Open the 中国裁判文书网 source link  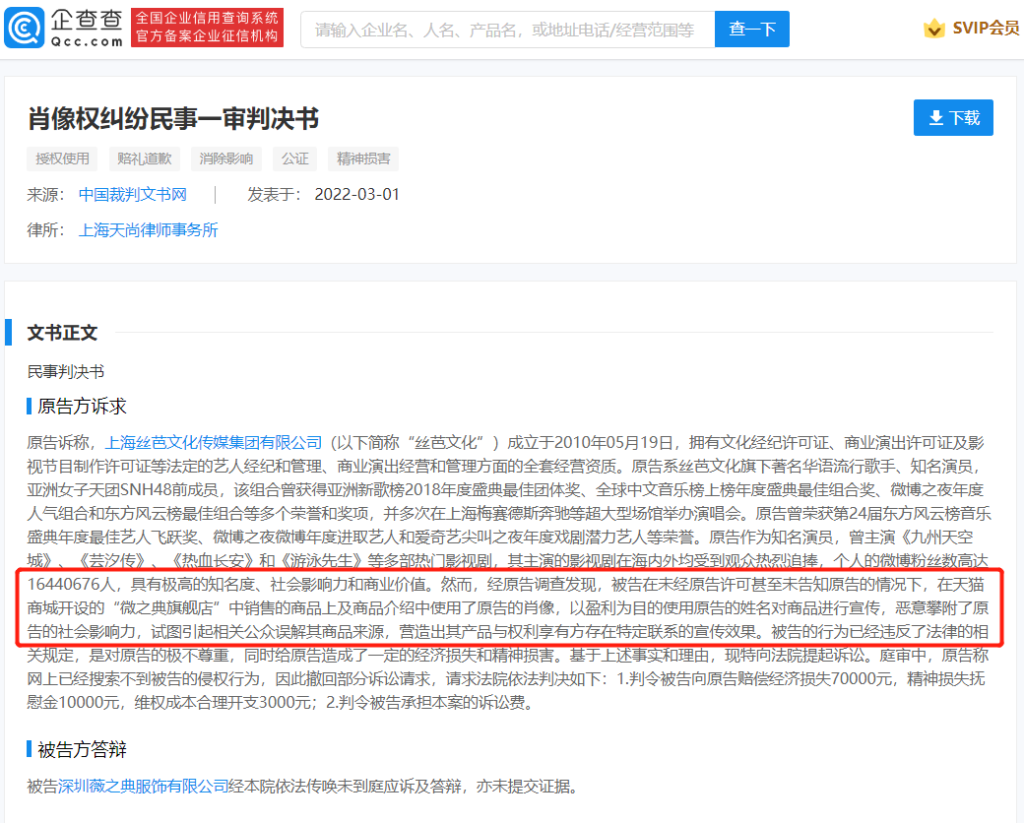tap(133, 195)
